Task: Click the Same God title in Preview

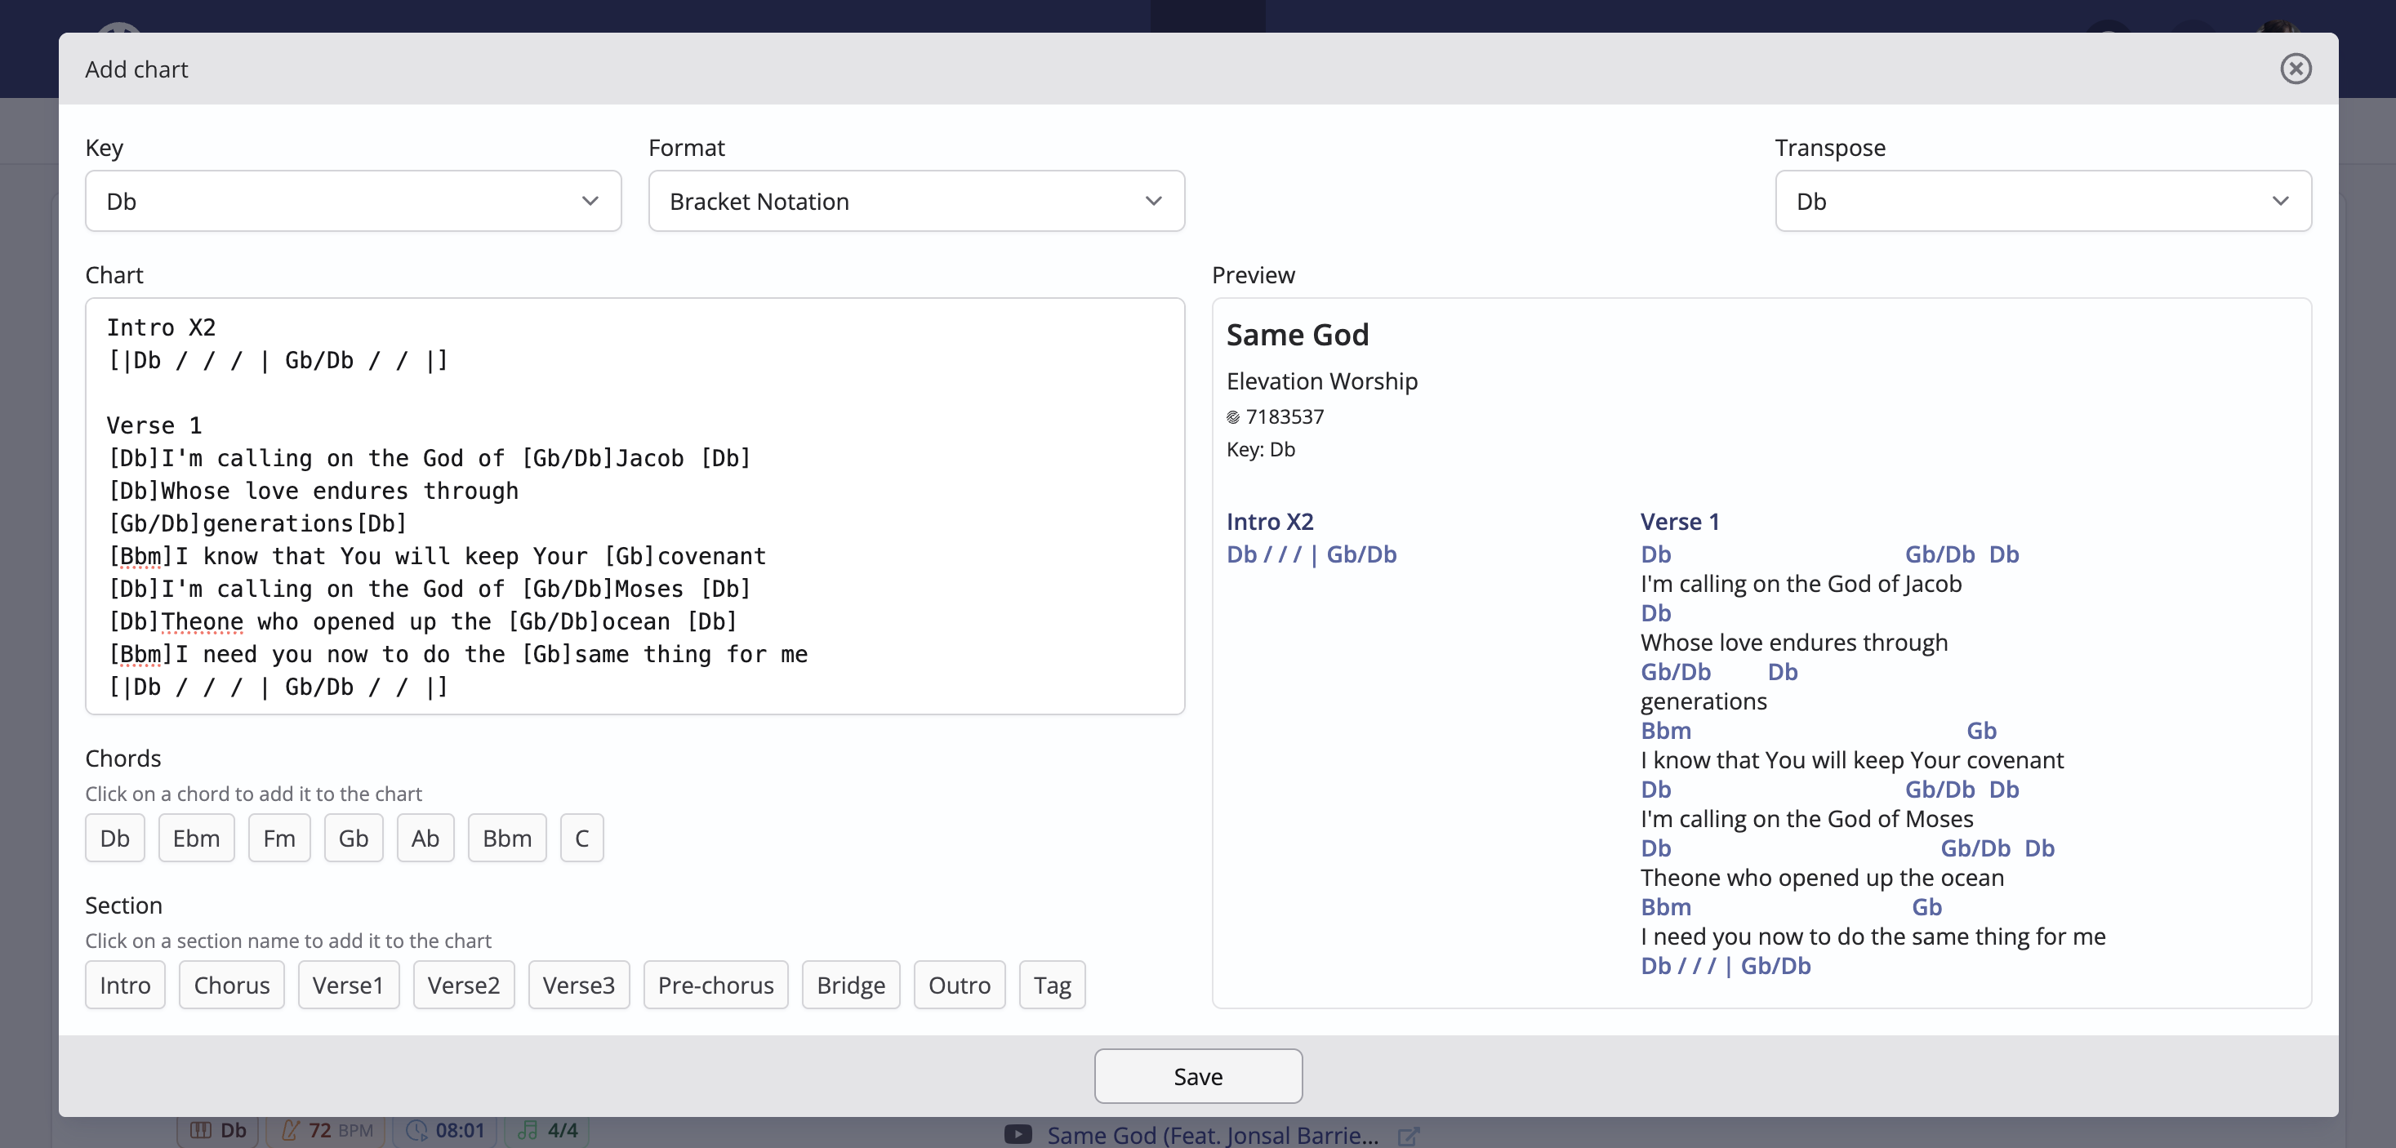Action: [1298, 334]
